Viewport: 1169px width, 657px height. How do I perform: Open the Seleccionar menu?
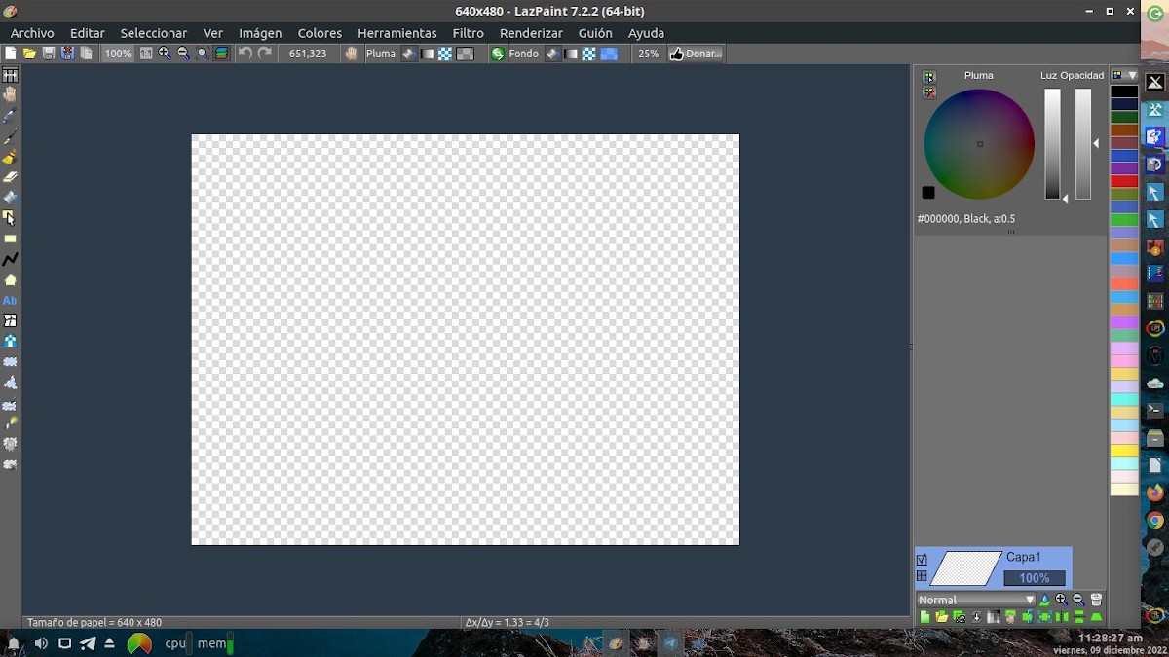point(153,33)
